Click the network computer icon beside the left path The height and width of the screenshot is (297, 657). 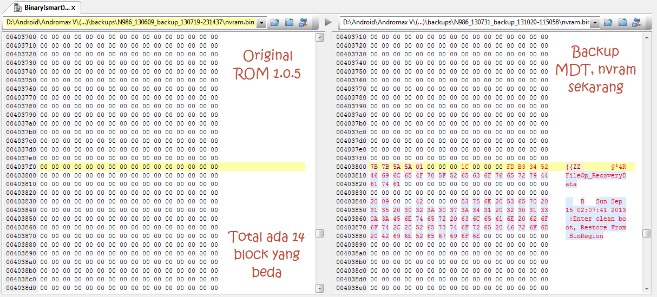303,22
